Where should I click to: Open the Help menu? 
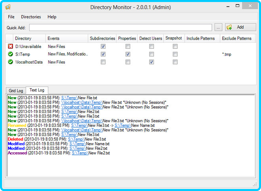(52, 17)
